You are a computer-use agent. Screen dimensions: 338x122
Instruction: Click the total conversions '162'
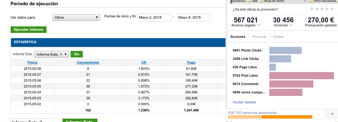pos(88,111)
